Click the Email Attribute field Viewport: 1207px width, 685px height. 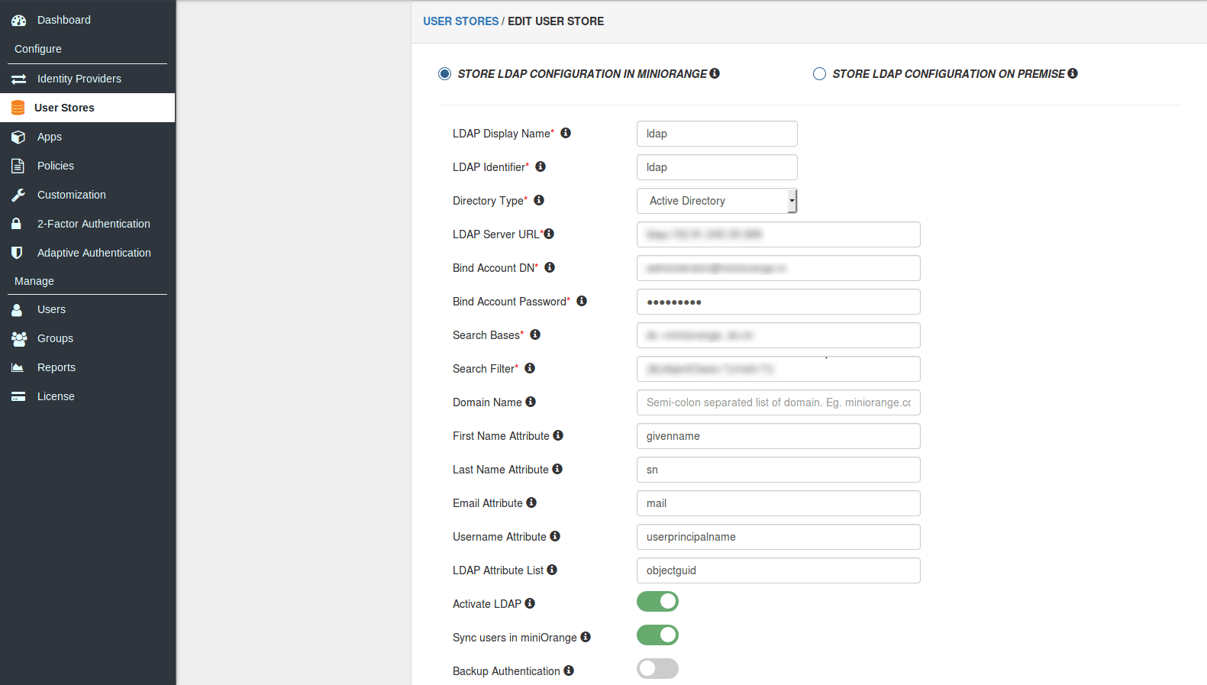click(x=779, y=503)
